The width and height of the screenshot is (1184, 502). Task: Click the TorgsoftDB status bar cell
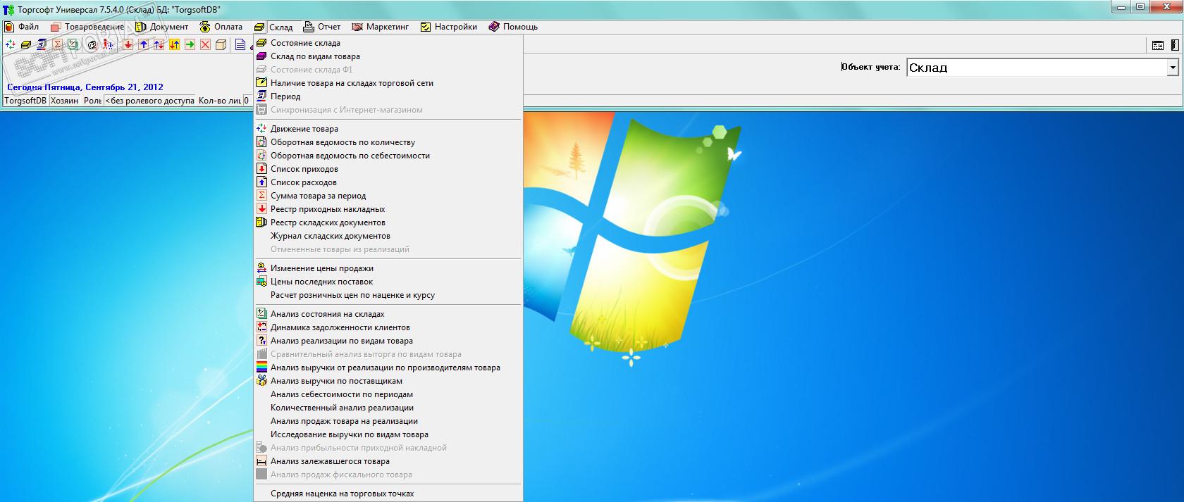pos(25,101)
